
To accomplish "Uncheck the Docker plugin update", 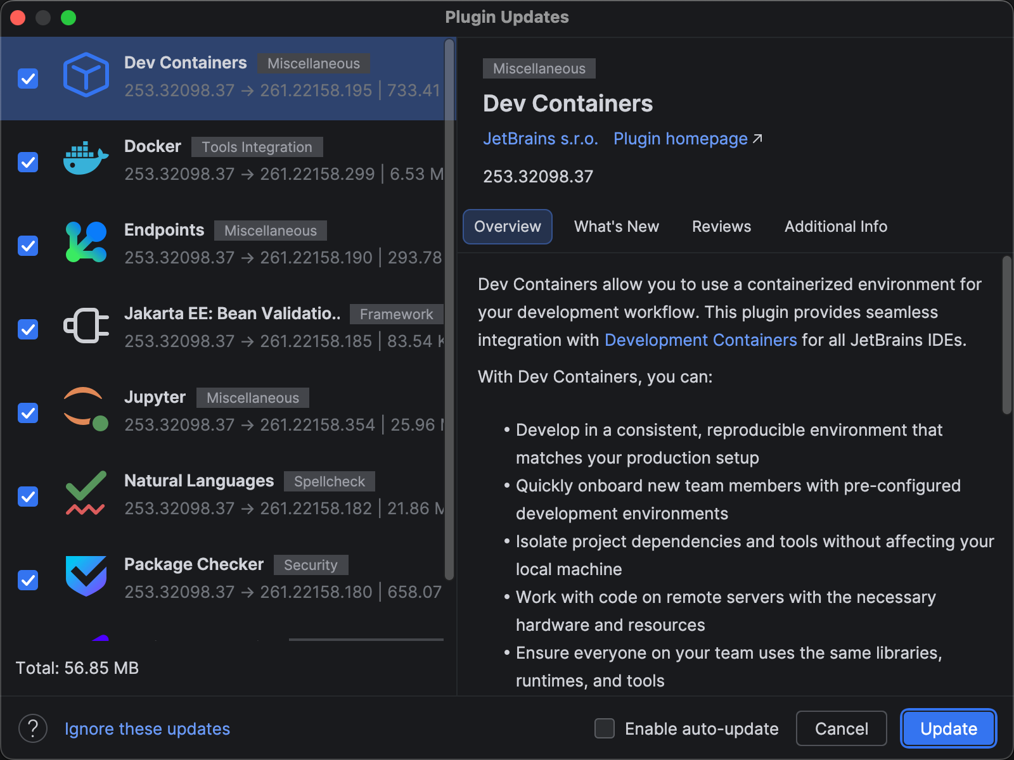I will [28, 162].
